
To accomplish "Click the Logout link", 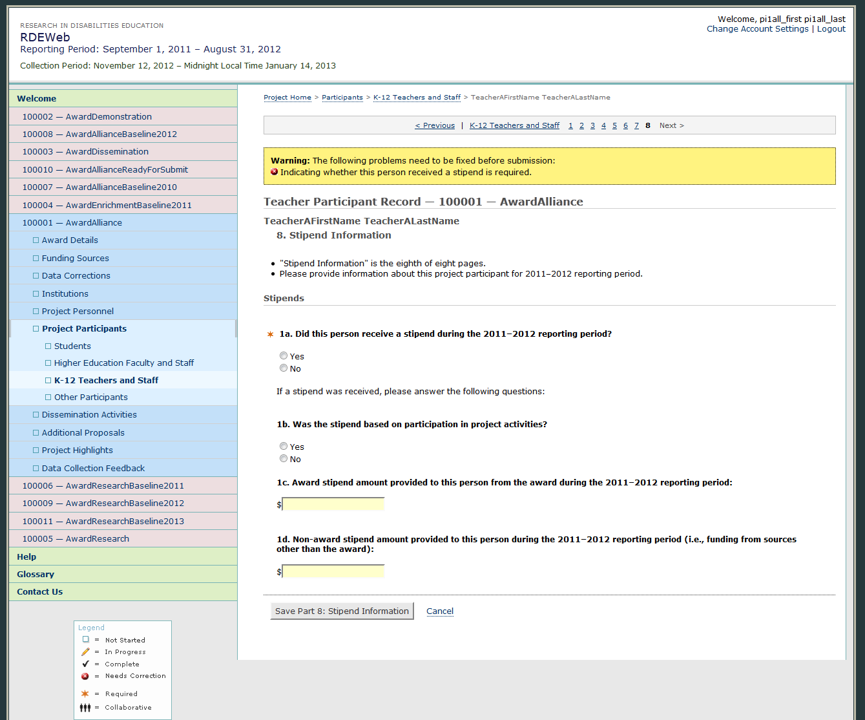I will tap(831, 29).
